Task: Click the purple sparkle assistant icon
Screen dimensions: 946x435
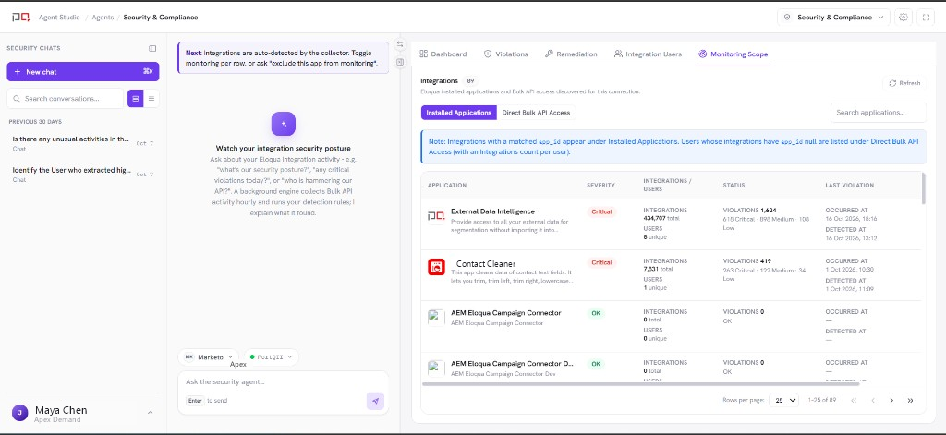Action: (284, 123)
